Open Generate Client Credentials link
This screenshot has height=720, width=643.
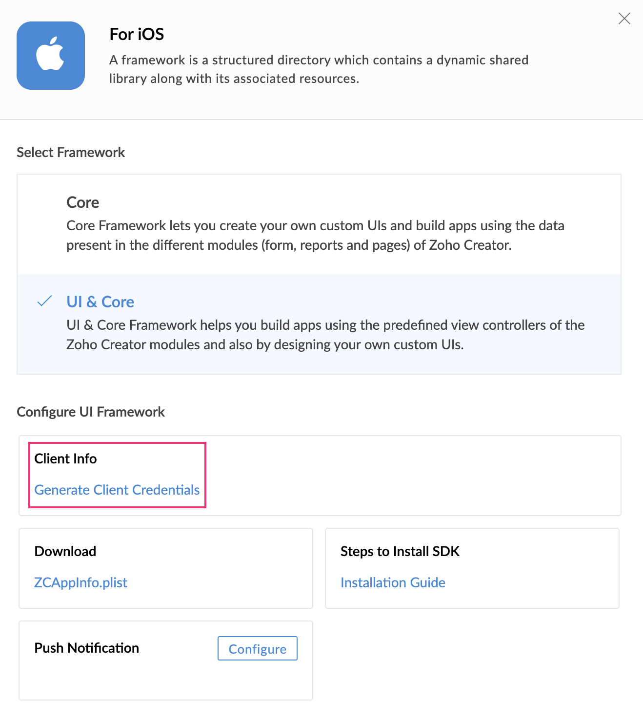[117, 490]
